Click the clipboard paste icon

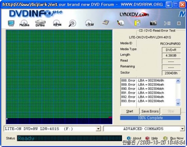pos(137,23)
